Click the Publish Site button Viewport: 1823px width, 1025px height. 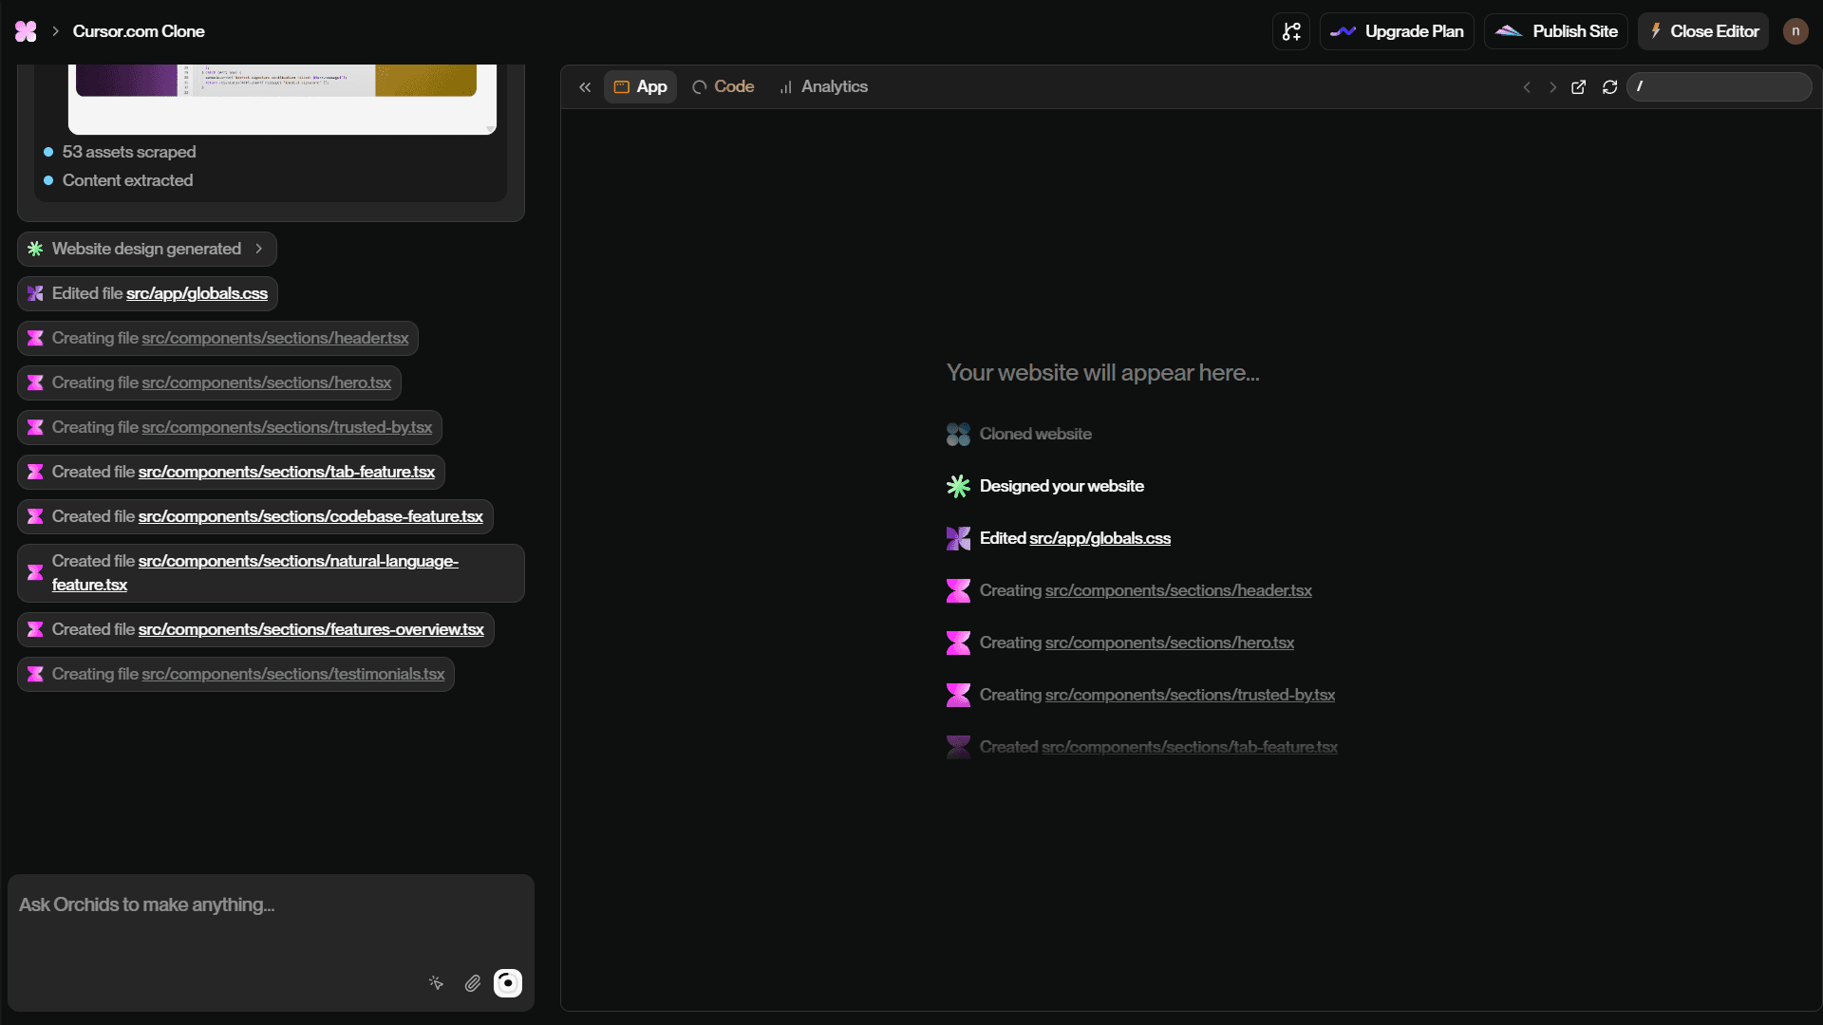[1556, 31]
